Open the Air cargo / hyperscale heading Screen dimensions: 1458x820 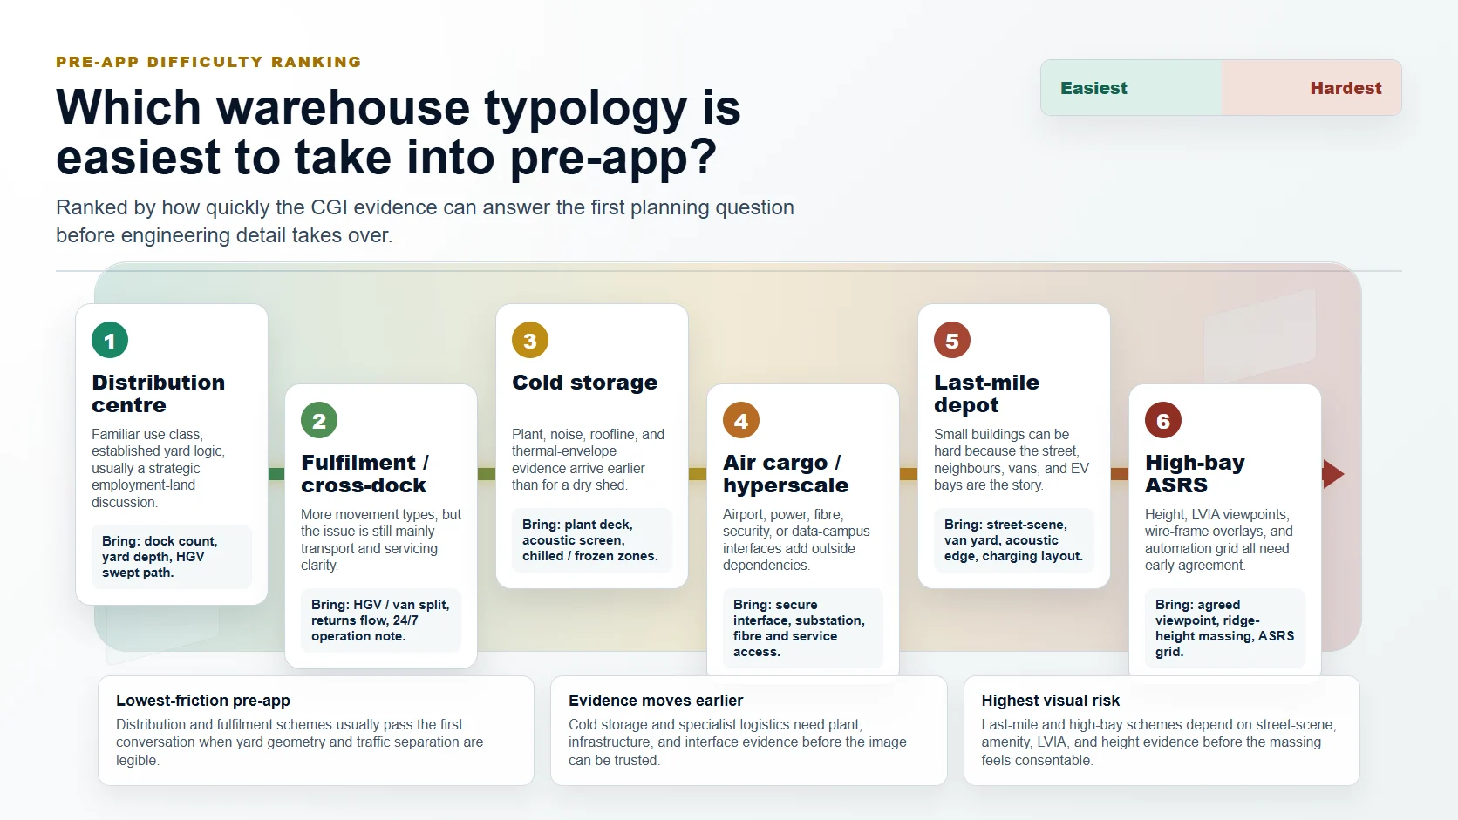tap(786, 474)
